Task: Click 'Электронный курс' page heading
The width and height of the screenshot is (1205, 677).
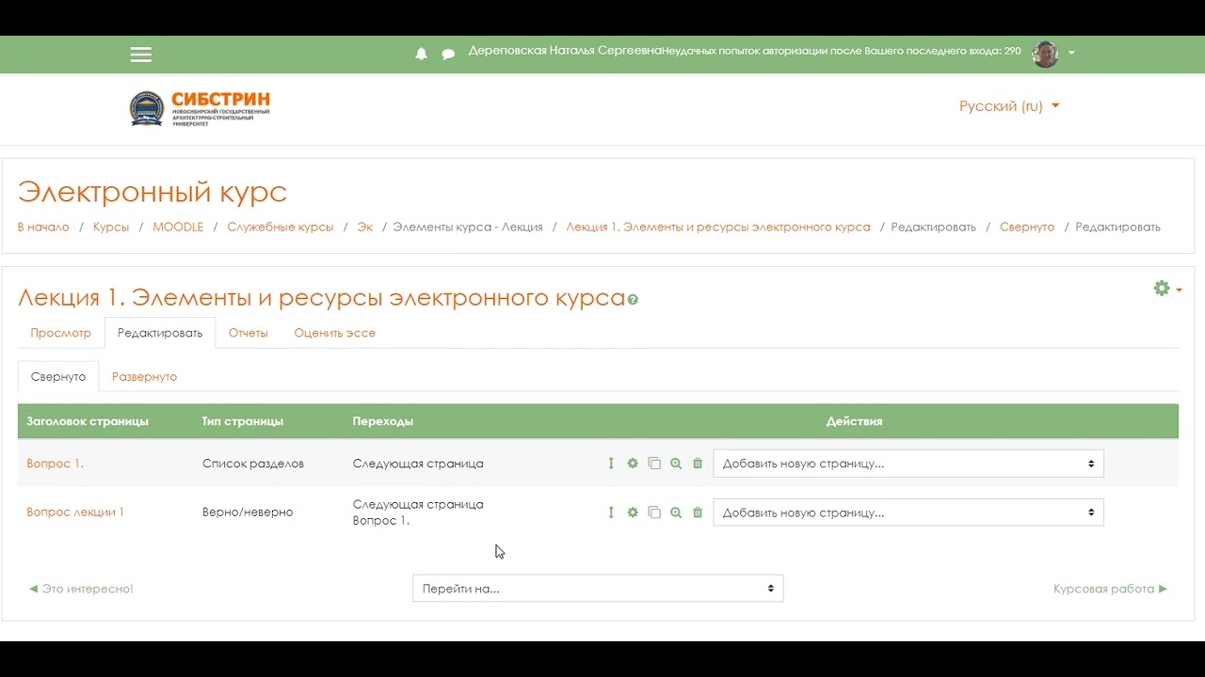Action: (x=153, y=192)
